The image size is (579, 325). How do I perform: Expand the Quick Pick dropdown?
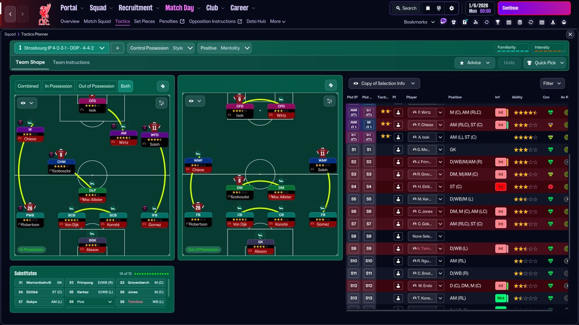(x=545, y=63)
